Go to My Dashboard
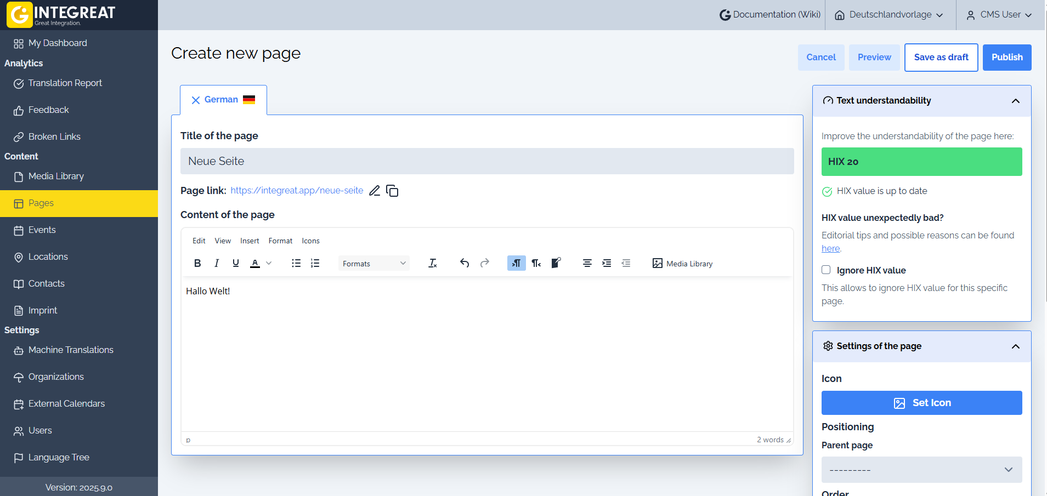 tap(79, 43)
